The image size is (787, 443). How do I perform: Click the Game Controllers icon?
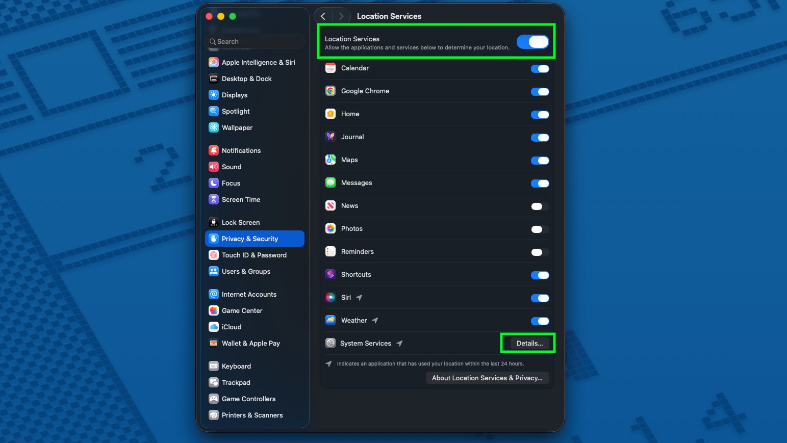pyautogui.click(x=214, y=399)
